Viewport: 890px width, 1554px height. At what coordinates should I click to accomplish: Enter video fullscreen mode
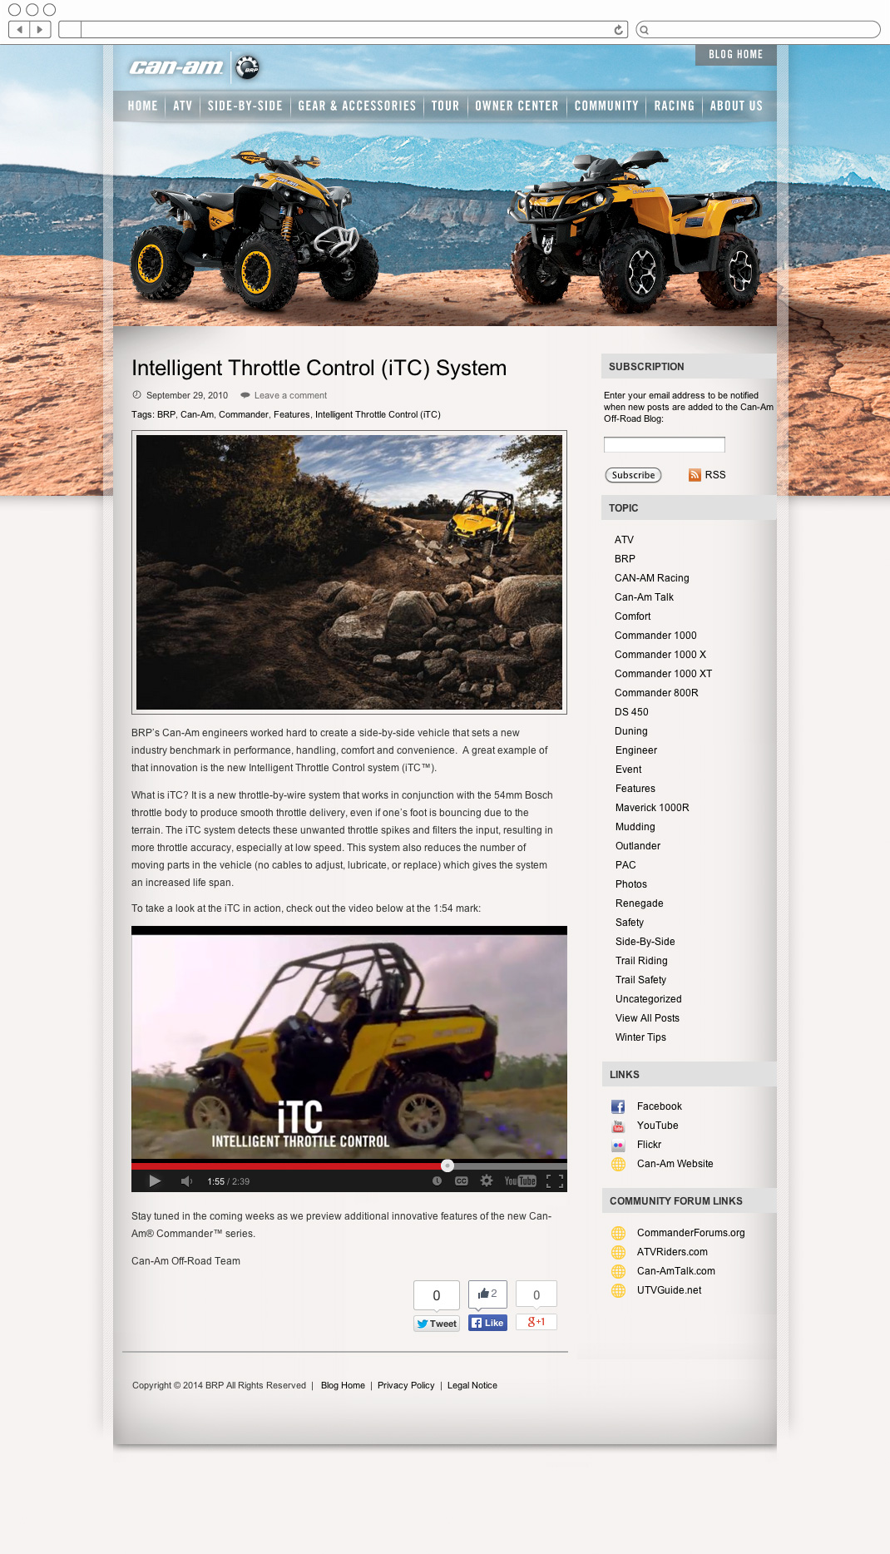tap(555, 1181)
